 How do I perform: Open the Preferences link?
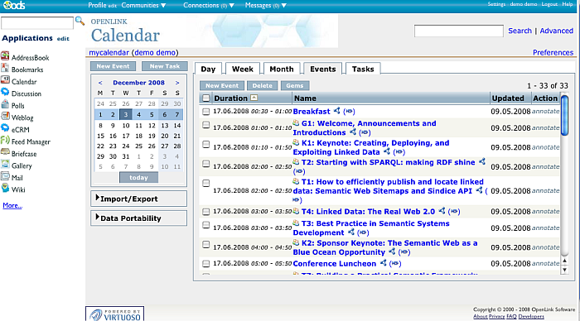pos(553,52)
